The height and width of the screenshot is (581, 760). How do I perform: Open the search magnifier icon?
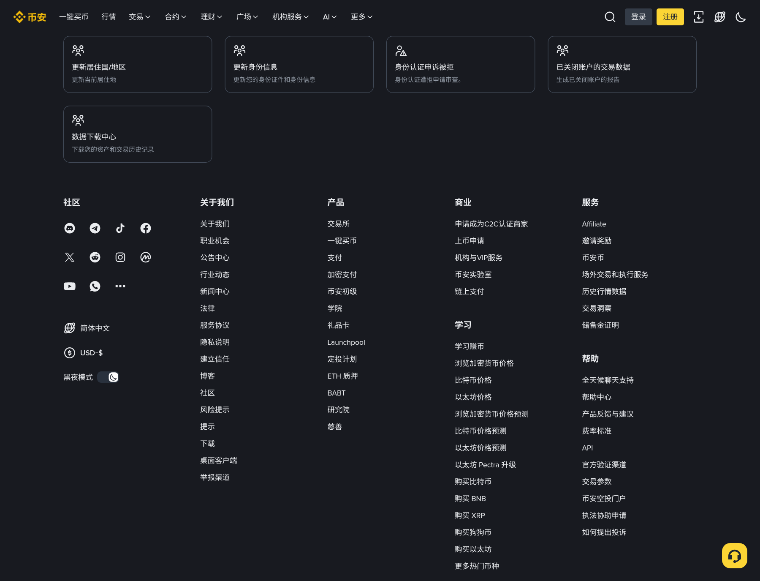[x=610, y=17]
